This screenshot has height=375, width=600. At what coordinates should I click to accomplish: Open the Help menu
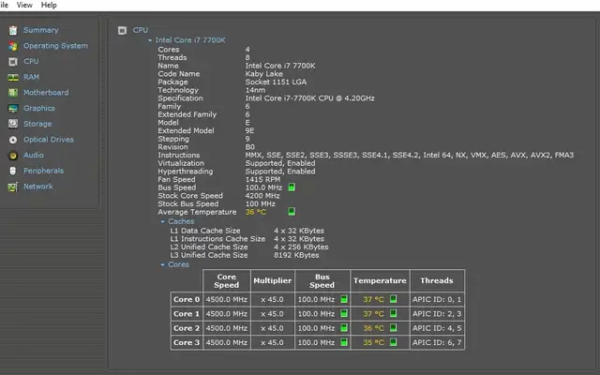(x=49, y=5)
